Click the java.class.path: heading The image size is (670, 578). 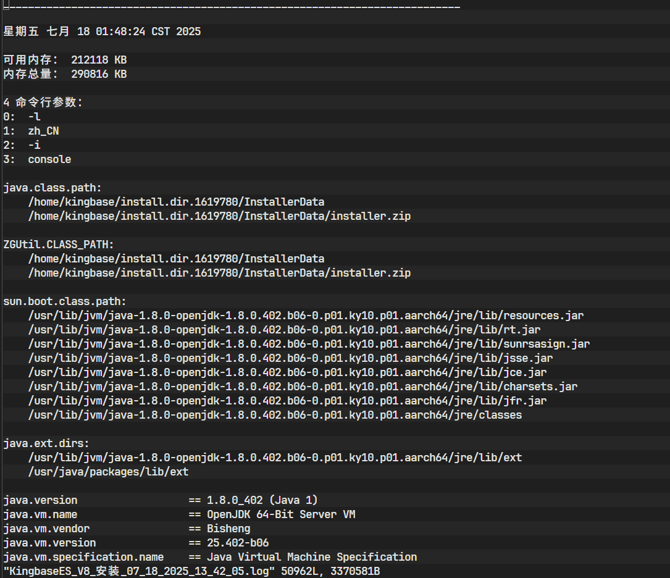(52, 188)
